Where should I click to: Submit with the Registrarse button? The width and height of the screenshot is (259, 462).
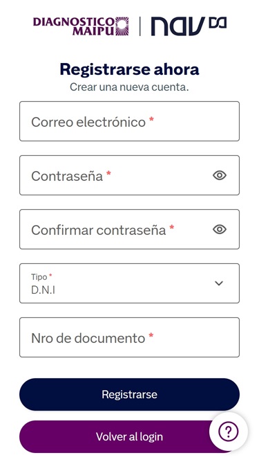pos(130,395)
